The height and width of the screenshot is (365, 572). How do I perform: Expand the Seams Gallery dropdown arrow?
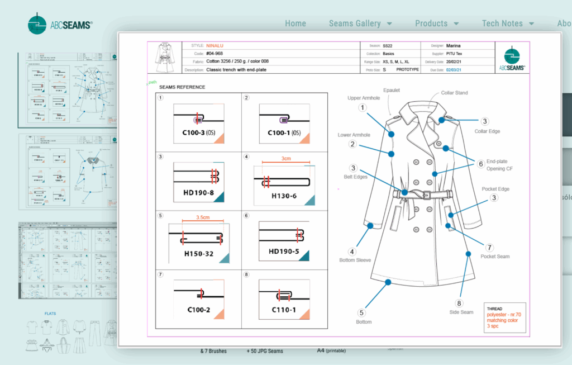pos(389,24)
